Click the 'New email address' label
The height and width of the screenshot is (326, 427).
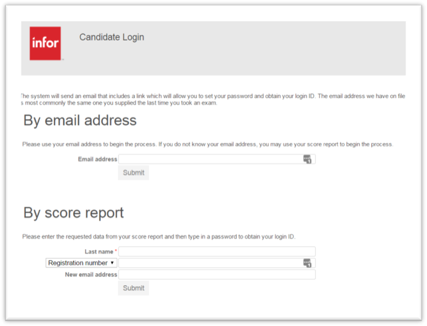91,274
